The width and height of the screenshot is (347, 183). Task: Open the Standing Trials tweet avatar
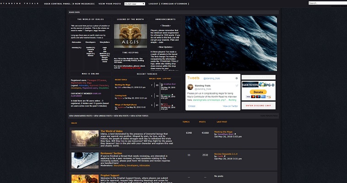click(x=190, y=87)
